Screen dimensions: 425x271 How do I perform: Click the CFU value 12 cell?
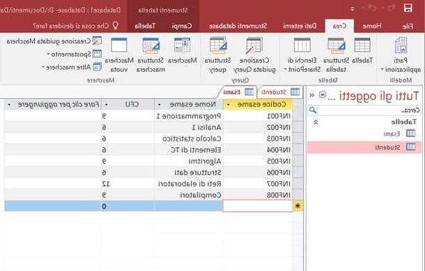pos(127,184)
